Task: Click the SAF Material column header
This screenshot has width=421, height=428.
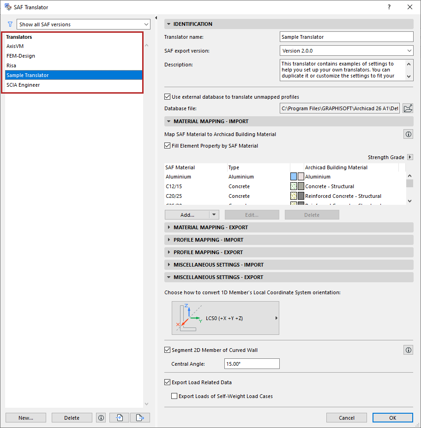Action: 196,167
